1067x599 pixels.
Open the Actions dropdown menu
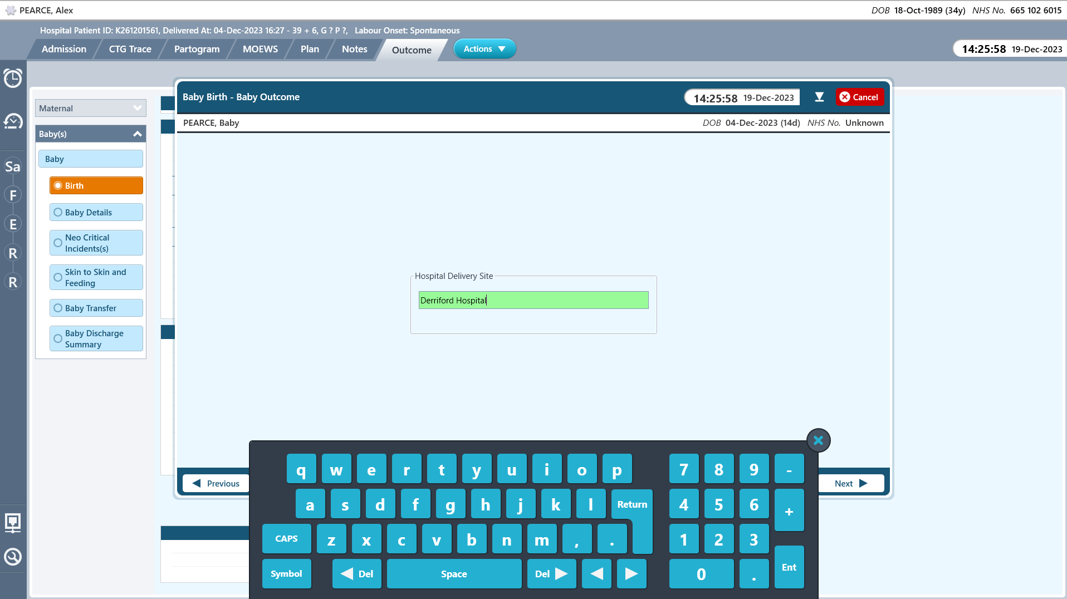coord(485,49)
